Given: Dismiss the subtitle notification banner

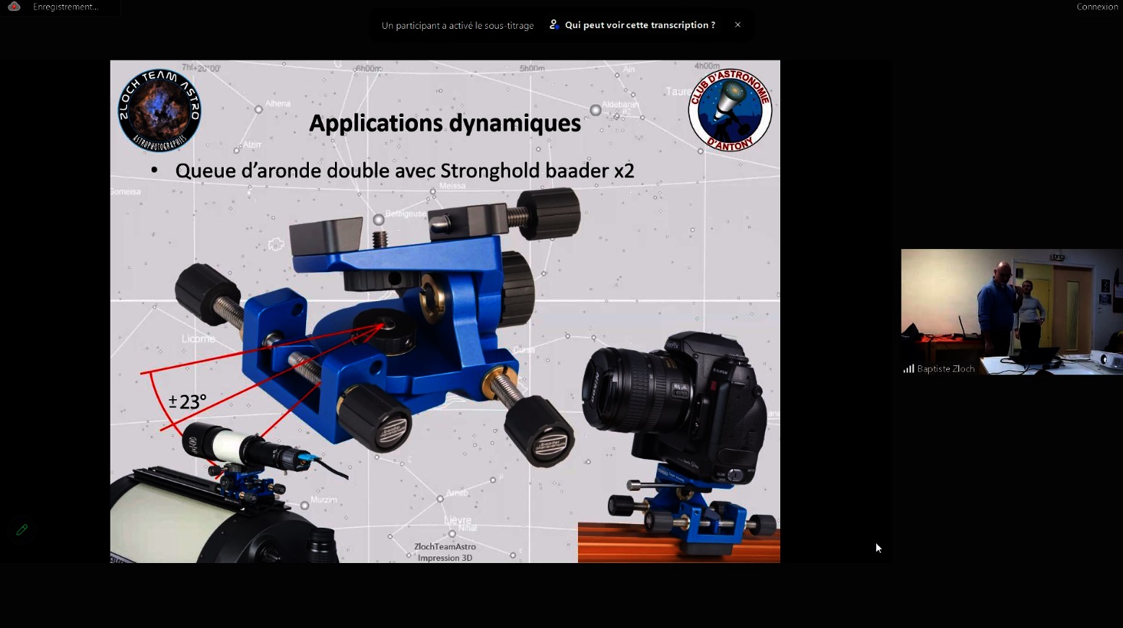Looking at the screenshot, I should (x=738, y=25).
